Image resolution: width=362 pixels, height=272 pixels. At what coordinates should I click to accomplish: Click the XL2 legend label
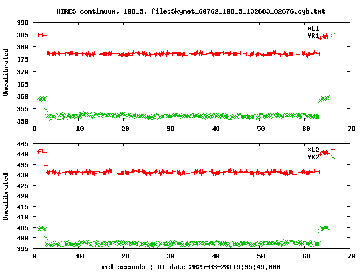tap(313, 150)
